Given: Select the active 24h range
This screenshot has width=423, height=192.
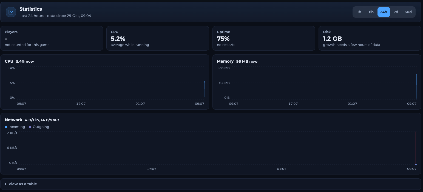Looking at the screenshot, I should click(x=384, y=12).
